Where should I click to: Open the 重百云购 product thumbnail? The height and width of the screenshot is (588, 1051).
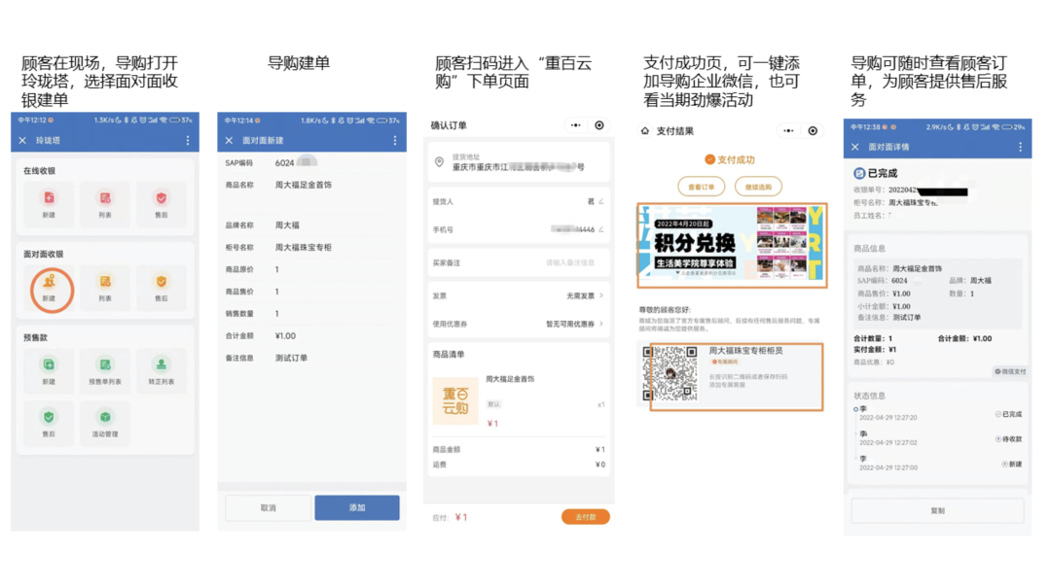[455, 401]
